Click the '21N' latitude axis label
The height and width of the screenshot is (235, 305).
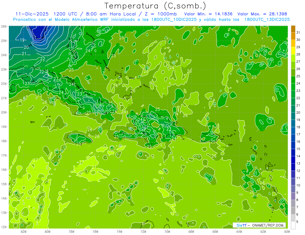pyautogui.click(x=4, y=98)
